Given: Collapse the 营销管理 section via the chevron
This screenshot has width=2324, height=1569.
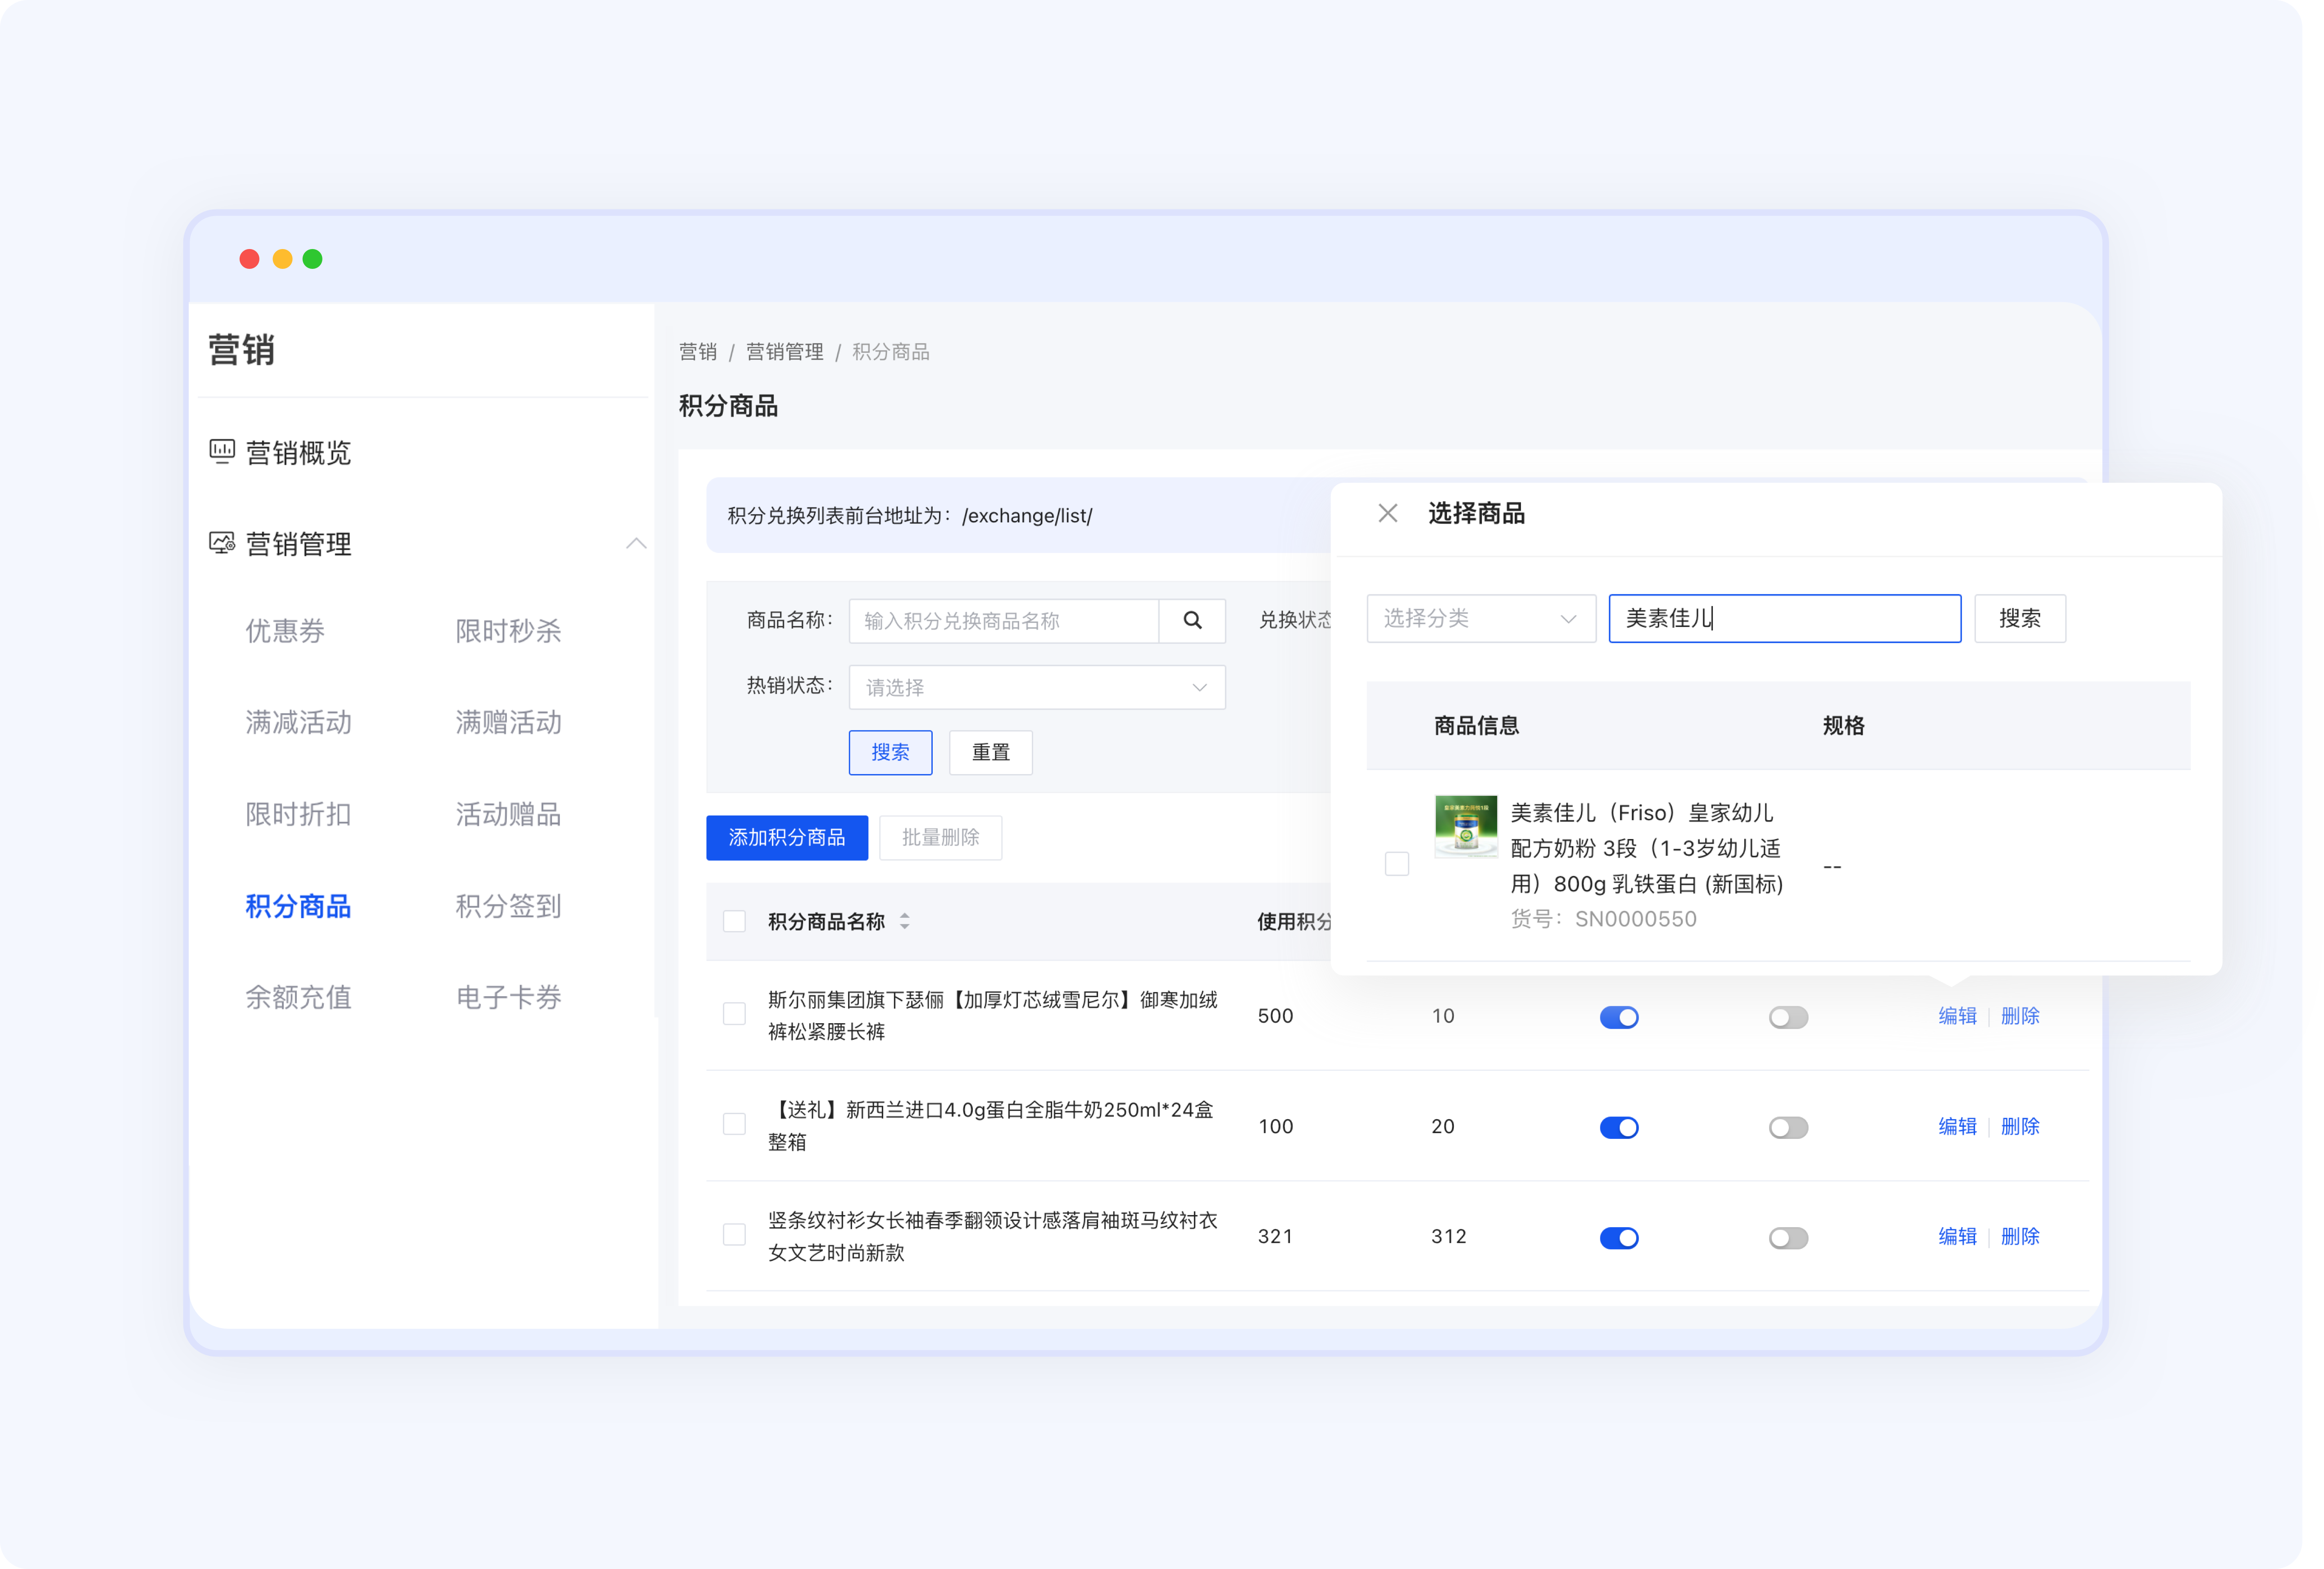Looking at the screenshot, I should (x=637, y=543).
